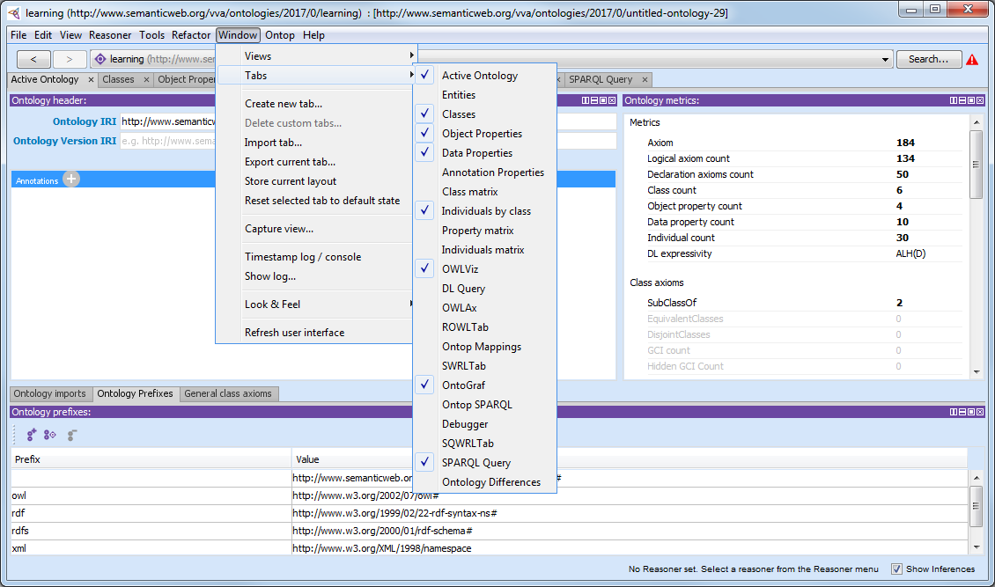Choose Create new tab... menu entry
995x587 pixels.
tap(284, 104)
